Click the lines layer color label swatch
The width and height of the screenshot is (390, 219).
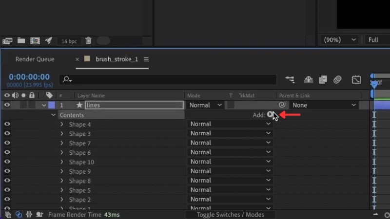52,105
